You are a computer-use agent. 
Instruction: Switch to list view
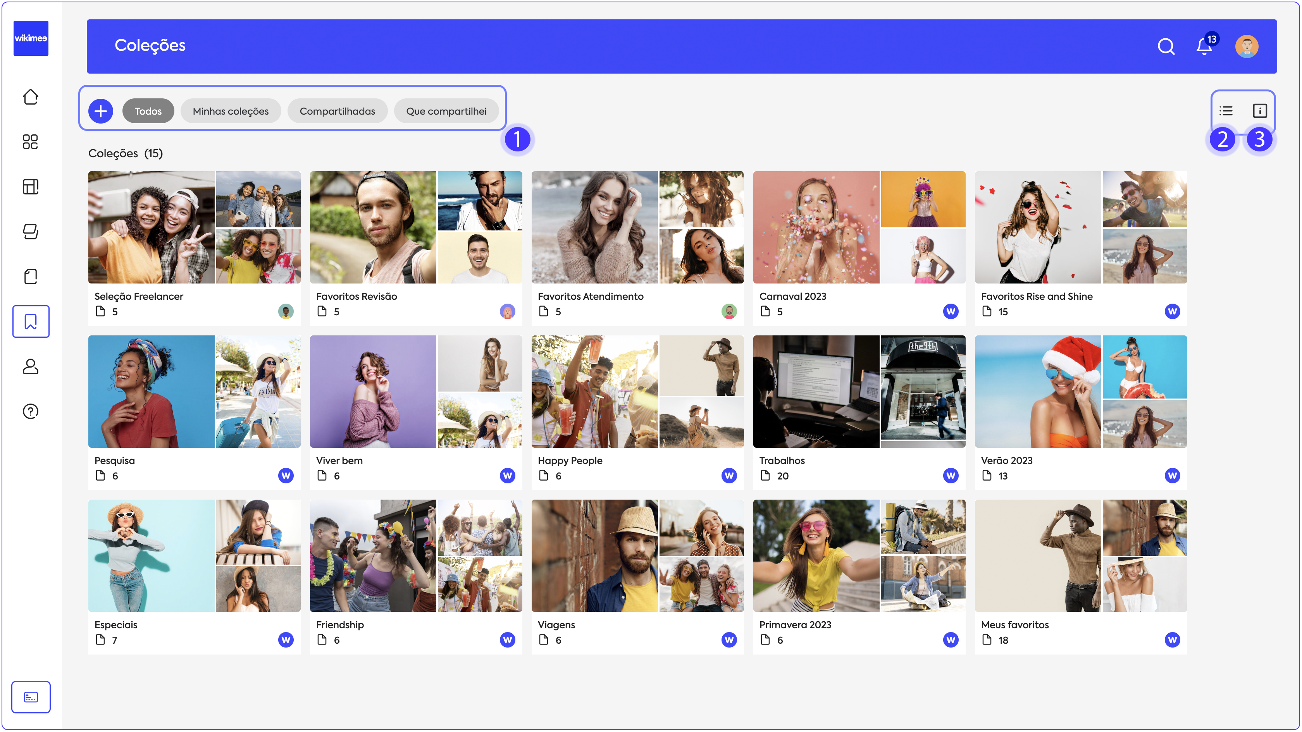coord(1226,111)
